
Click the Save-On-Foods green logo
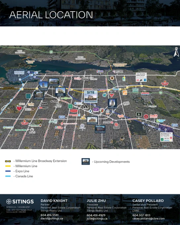(x=66, y=98)
